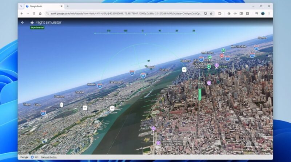Click the New Rochelle label
The width and height of the screenshot is (291, 162).
239,47
